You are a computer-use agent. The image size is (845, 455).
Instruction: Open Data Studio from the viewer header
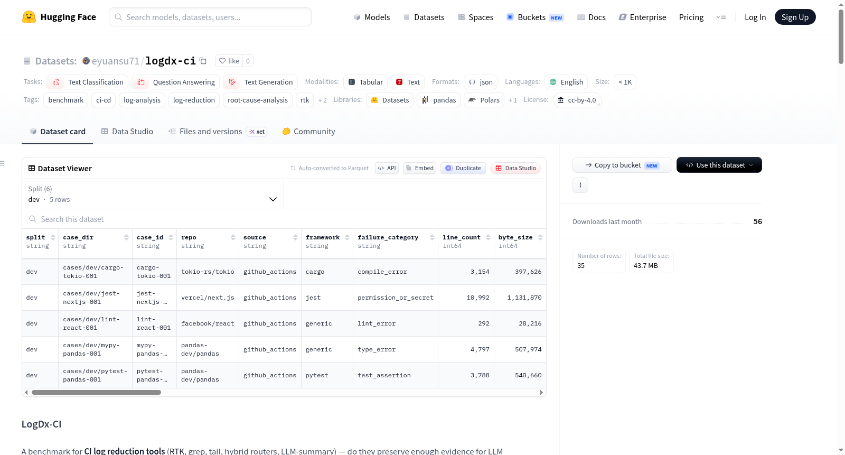[x=515, y=168]
